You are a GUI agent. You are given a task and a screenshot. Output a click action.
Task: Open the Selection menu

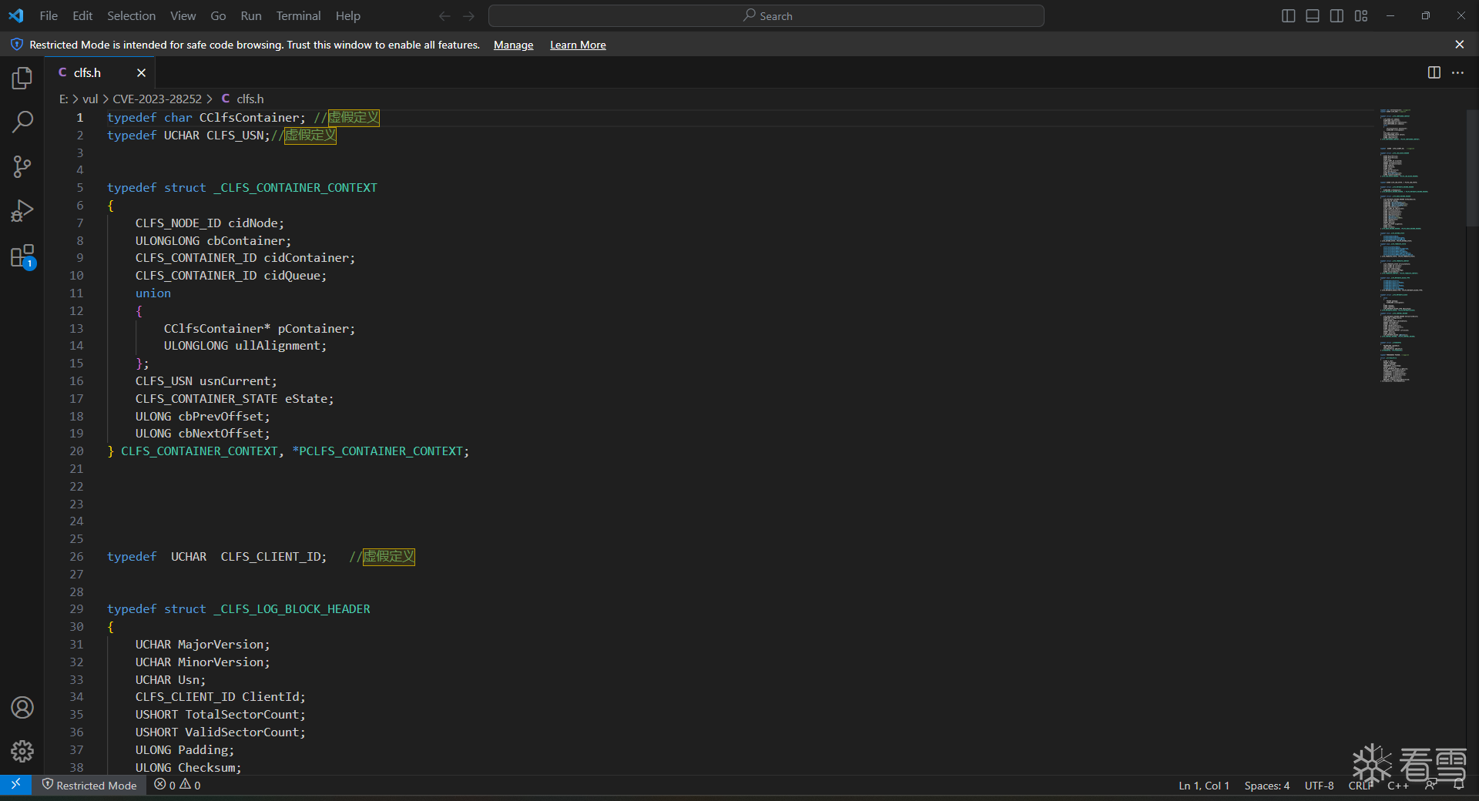(131, 15)
